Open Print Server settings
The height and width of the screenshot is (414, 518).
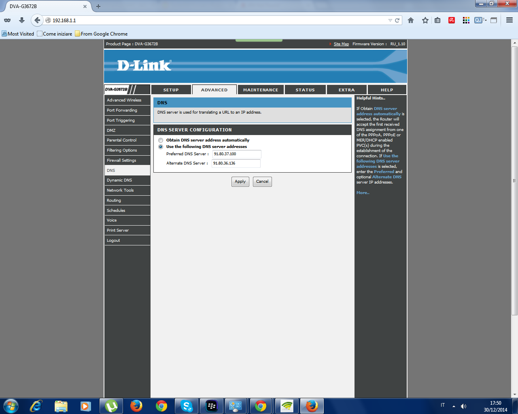point(127,230)
